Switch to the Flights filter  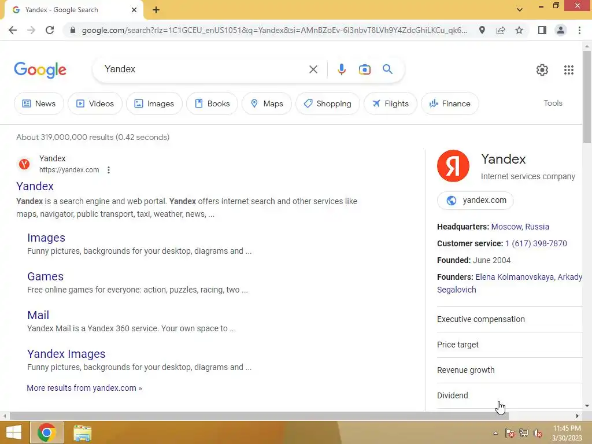pos(390,103)
